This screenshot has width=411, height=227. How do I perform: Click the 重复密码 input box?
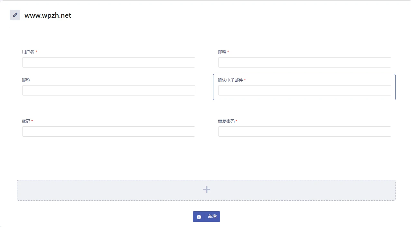[304, 132]
